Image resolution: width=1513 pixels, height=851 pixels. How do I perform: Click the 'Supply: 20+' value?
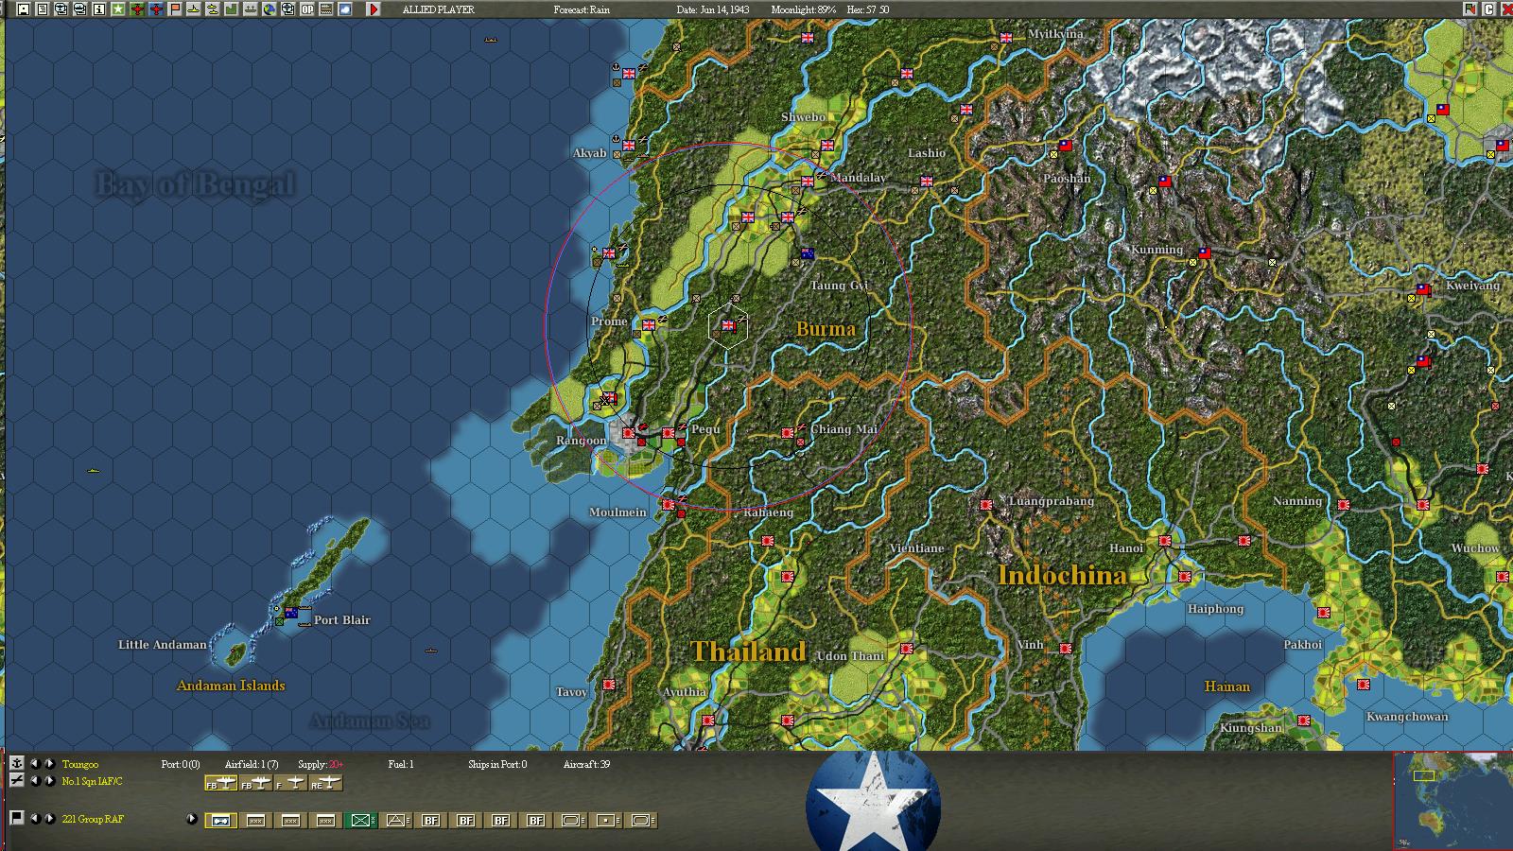(321, 764)
